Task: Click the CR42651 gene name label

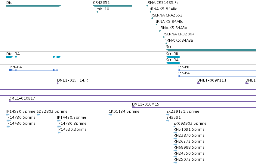Action: tap(101, 3)
